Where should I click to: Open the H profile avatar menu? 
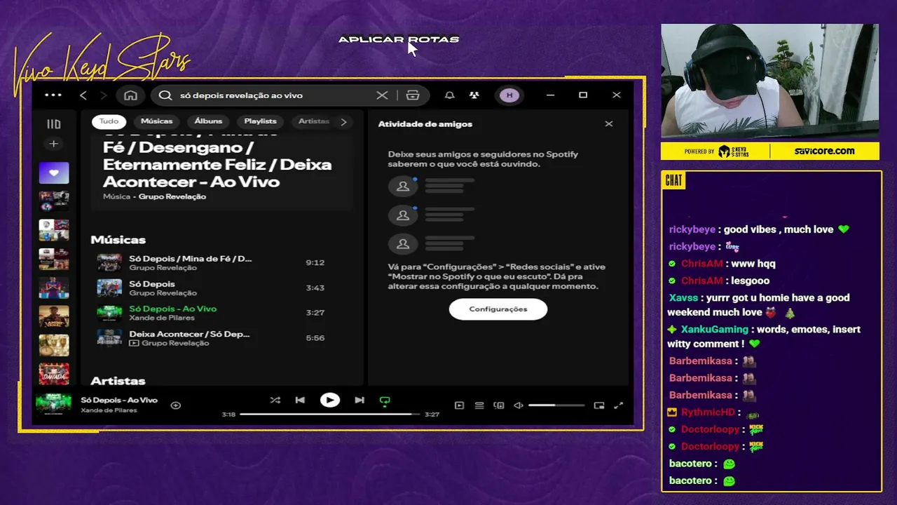(509, 95)
